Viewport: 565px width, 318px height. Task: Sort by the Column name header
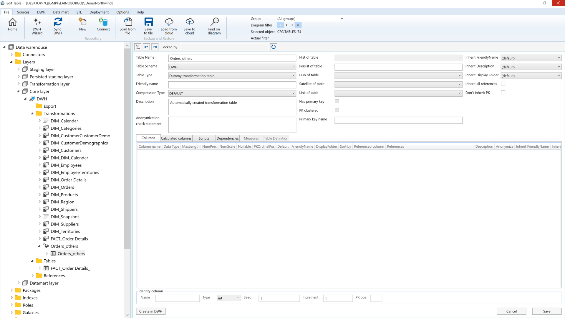tap(150, 146)
